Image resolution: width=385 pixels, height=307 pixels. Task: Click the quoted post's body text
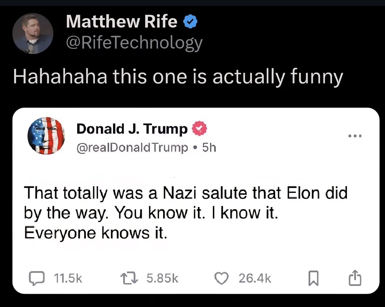[186, 212]
